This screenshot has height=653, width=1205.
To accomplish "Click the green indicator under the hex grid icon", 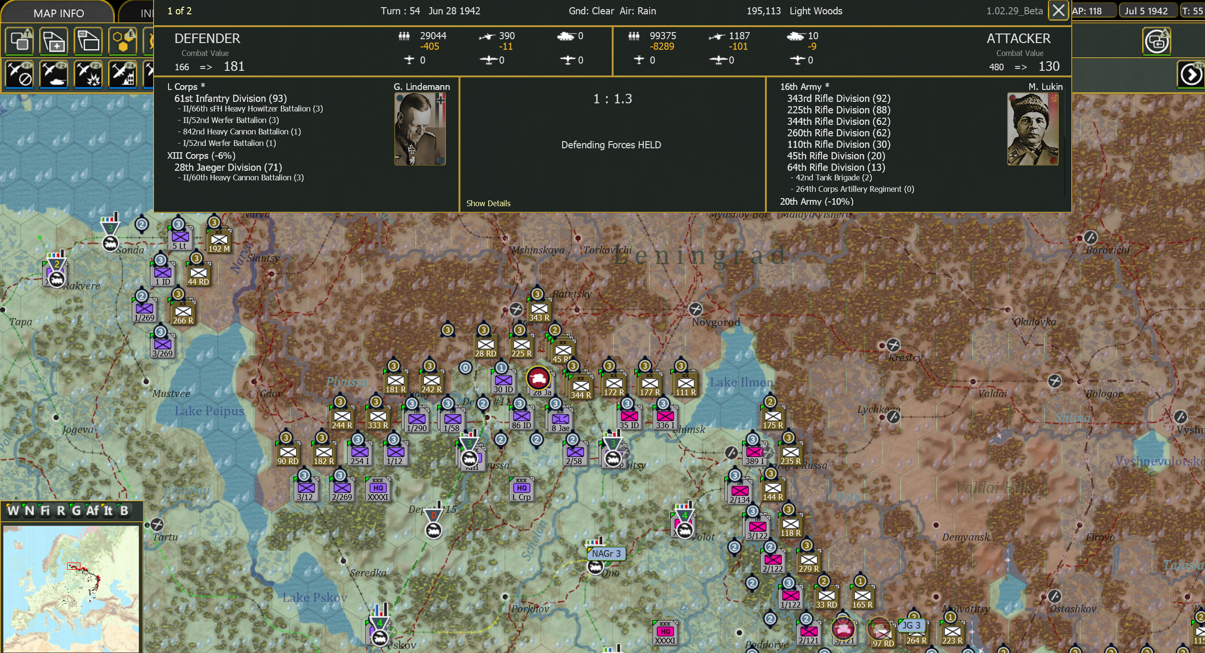I will click(x=123, y=55).
